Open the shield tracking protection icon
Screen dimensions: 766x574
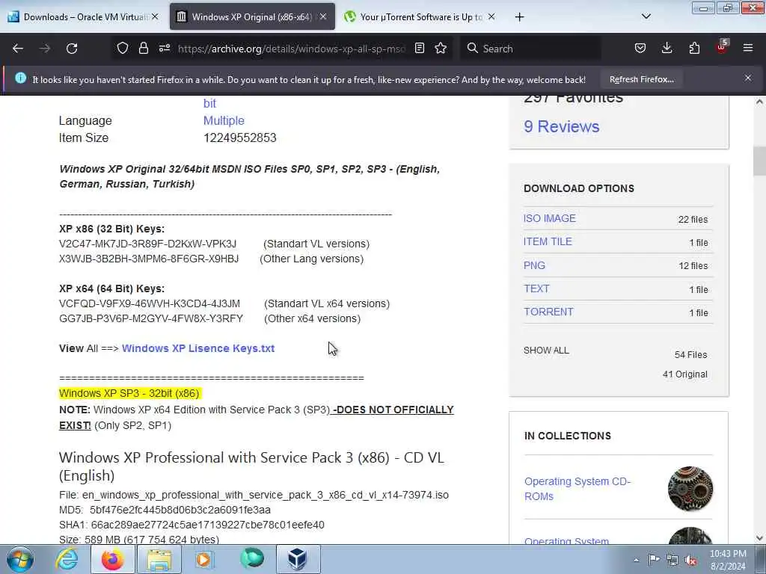click(x=123, y=49)
